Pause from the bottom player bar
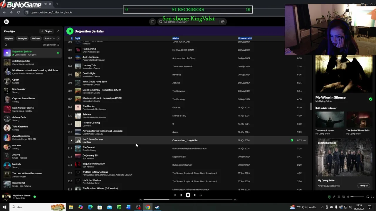The height and width of the screenshot is (211, 376). coord(188,195)
